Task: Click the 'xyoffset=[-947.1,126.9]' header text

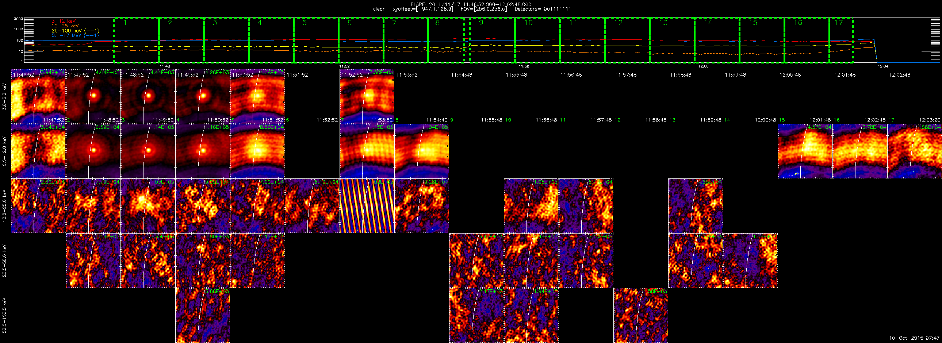Action: click(423, 9)
